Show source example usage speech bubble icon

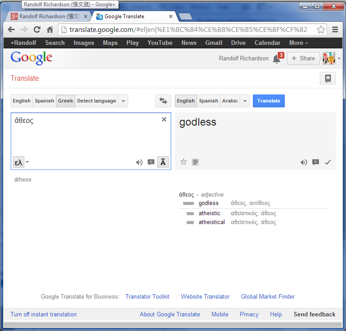click(151, 162)
